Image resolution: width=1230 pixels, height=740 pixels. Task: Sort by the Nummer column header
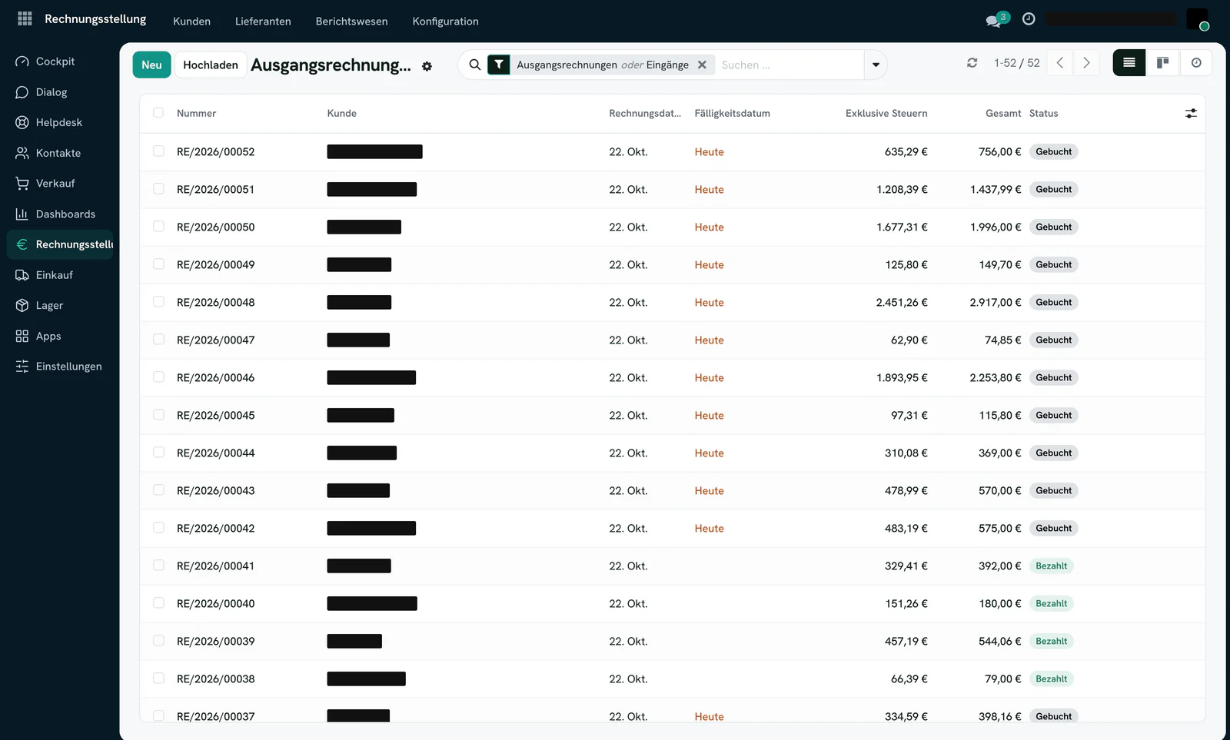pyautogui.click(x=196, y=114)
